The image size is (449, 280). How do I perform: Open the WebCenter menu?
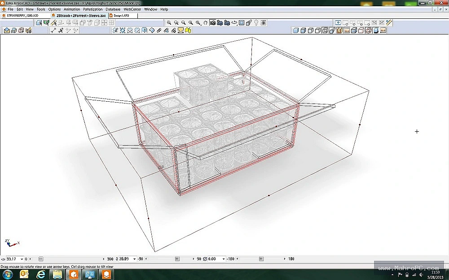click(132, 9)
